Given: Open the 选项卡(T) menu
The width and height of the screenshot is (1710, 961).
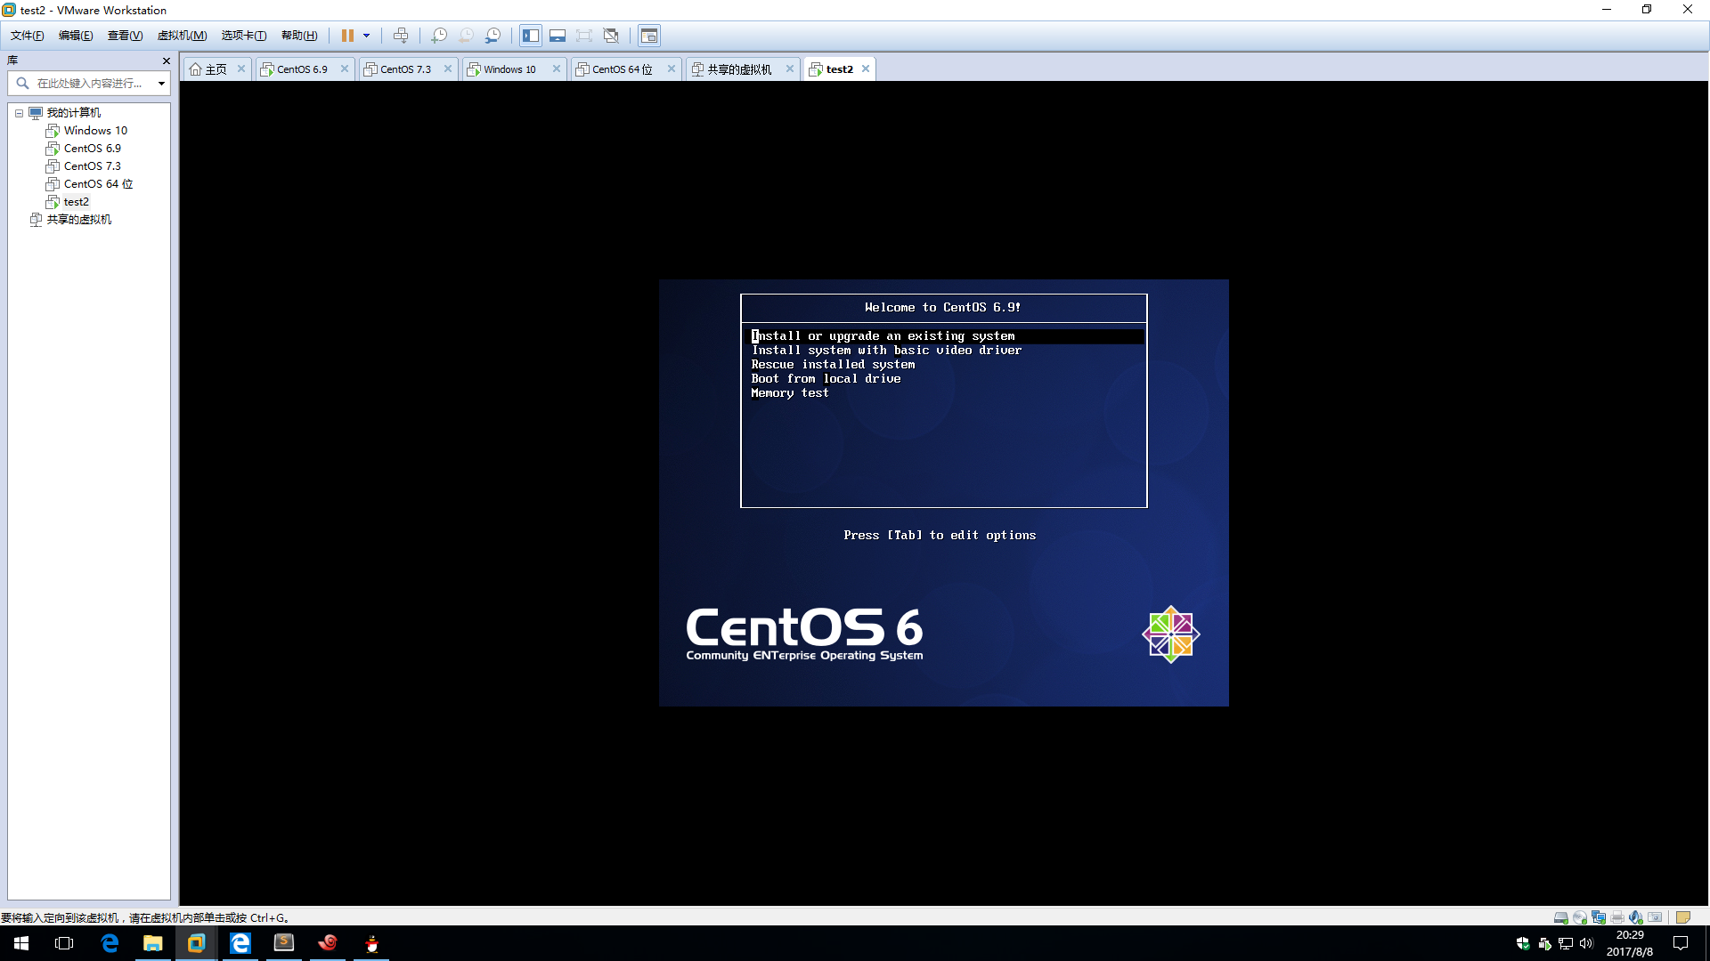Looking at the screenshot, I should 244,36.
